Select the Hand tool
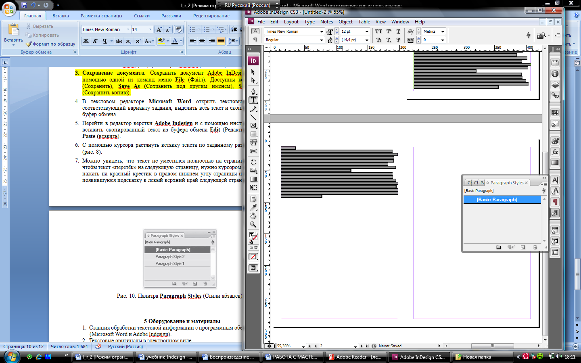This screenshot has width=581, height=363. click(x=253, y=216)
